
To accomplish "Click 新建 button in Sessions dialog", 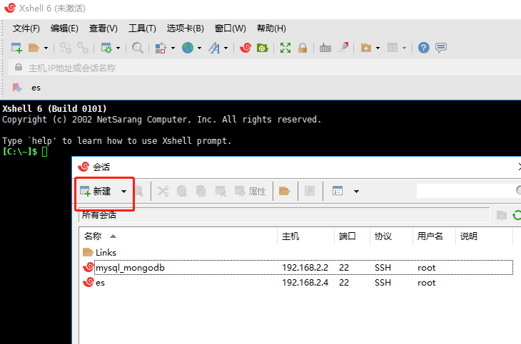I will (x=96, y=191).
